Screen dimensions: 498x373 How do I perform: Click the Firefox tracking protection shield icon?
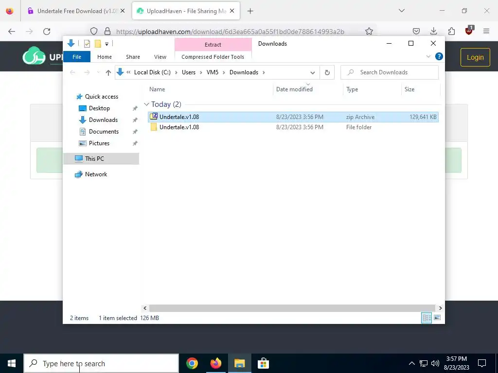coord(94,31)
